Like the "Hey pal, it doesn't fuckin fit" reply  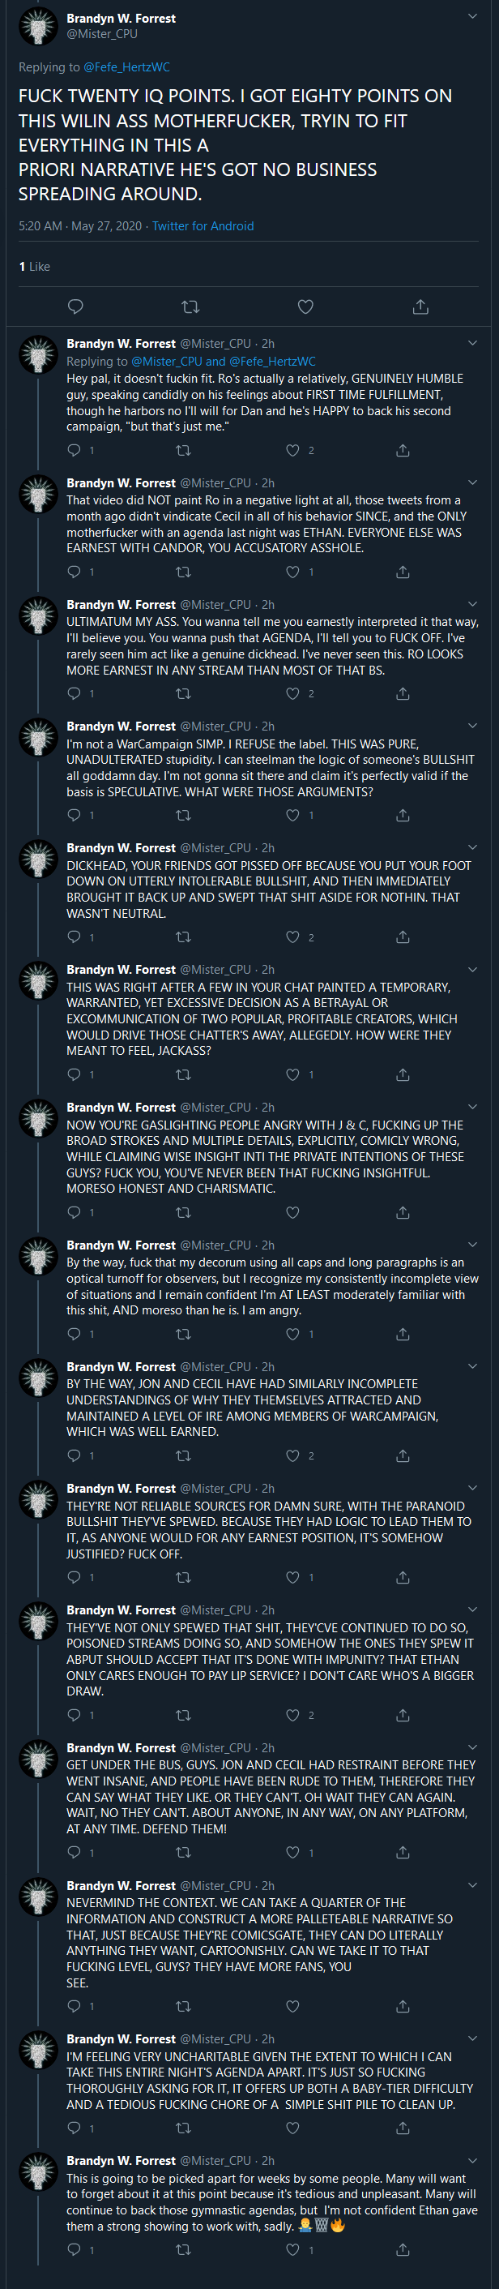coord(292,451)
